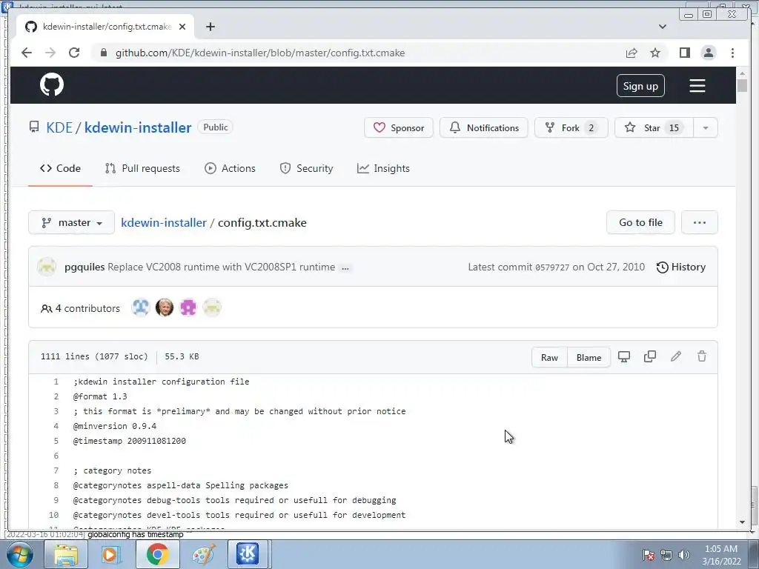Expand the Star lists dropdown arrow
Viewport: 759px width, 569px height.
pyautogui.click(x=706, y=127)
